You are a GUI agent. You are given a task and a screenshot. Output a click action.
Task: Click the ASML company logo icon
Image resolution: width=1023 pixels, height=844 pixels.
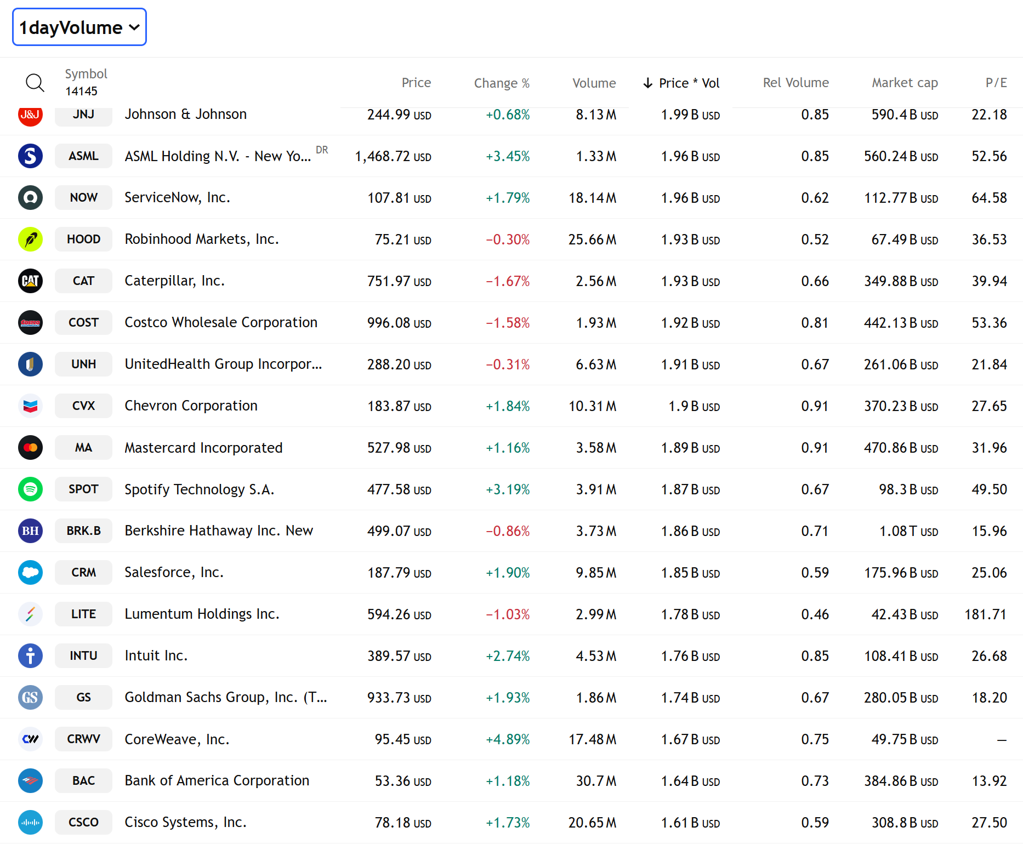30,156
